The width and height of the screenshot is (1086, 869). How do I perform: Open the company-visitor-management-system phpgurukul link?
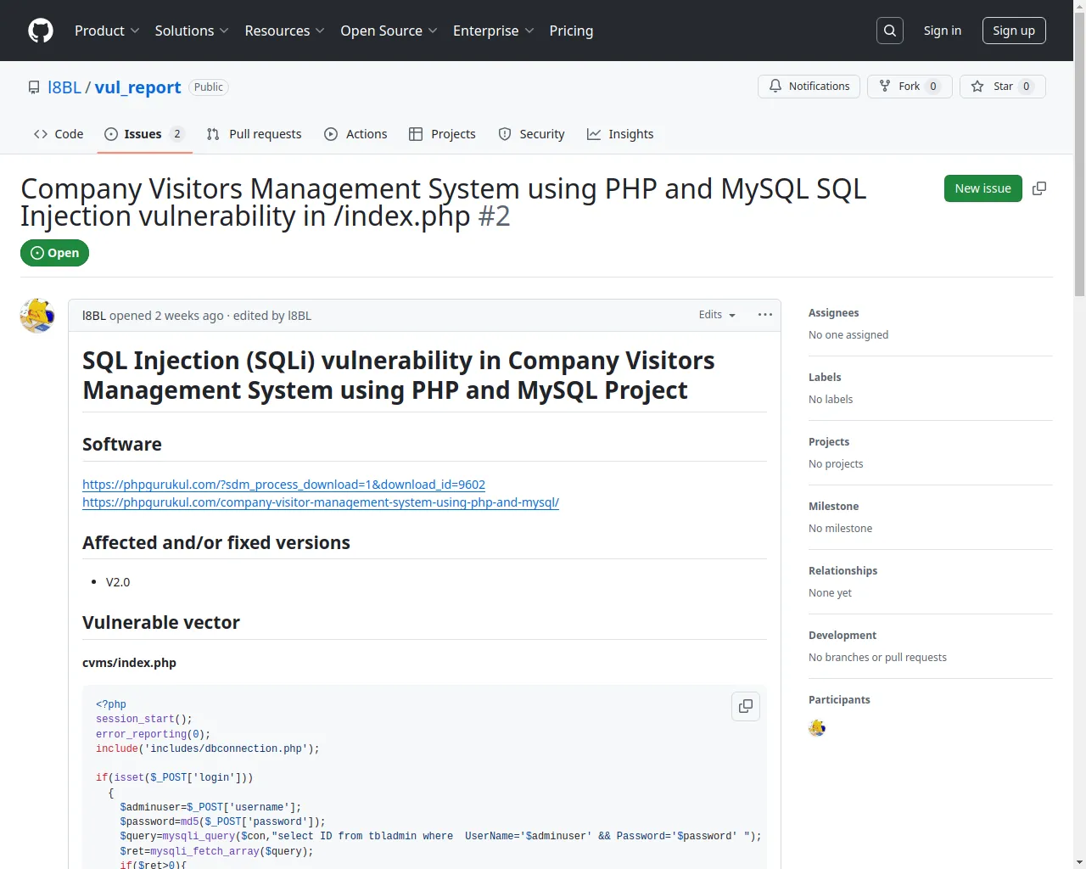321,502
